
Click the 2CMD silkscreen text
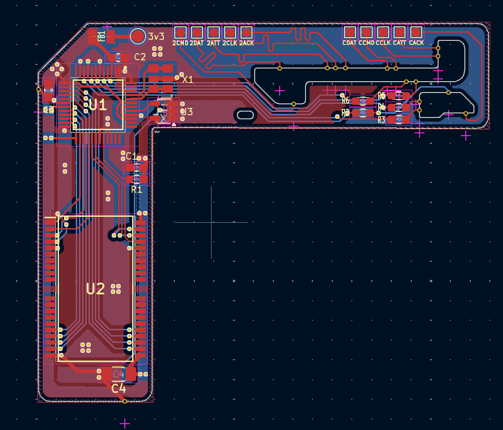(x=180, y=43)
